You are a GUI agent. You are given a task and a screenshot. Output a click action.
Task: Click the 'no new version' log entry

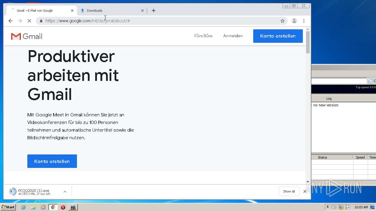tap(326, 105)
